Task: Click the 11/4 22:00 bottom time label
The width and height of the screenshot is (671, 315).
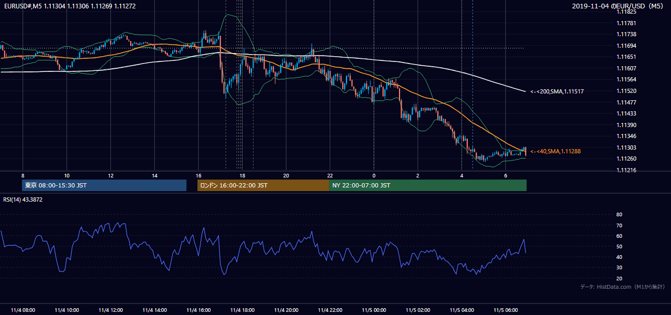Action: pos(330,310)
